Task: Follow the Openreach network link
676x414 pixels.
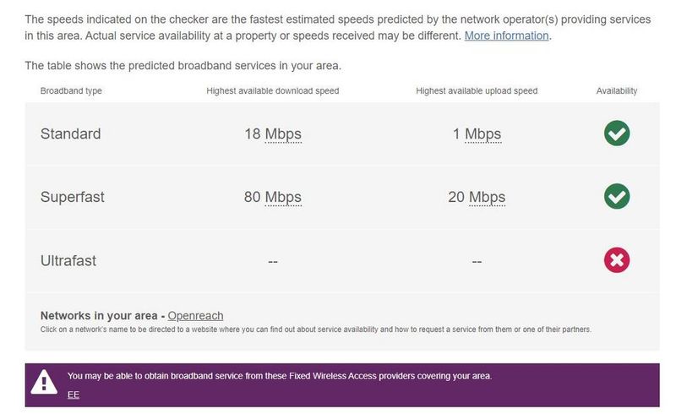Action: click(x=195, y=316)
